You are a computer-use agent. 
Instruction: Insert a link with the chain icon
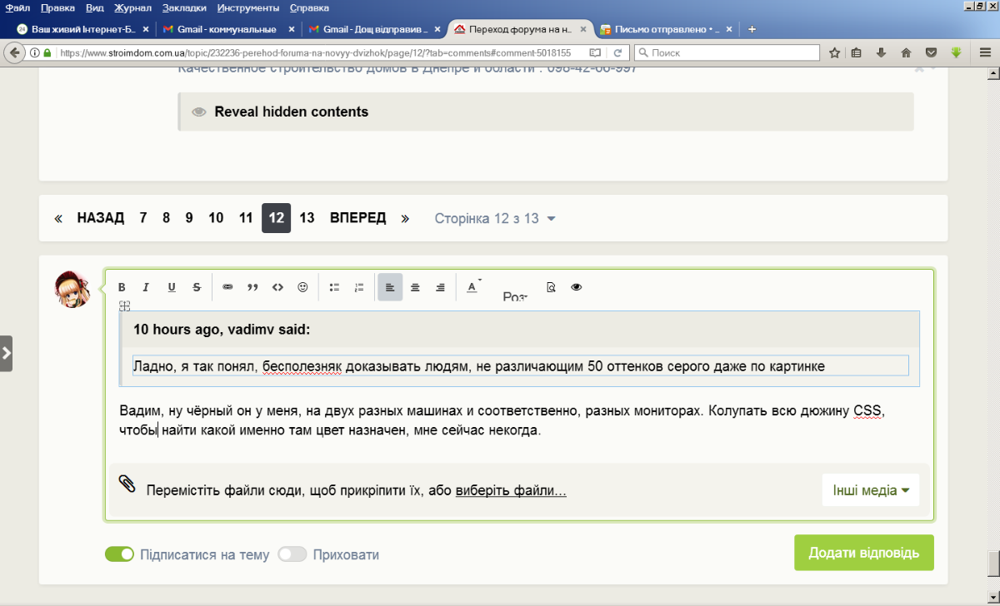point(227,287)
